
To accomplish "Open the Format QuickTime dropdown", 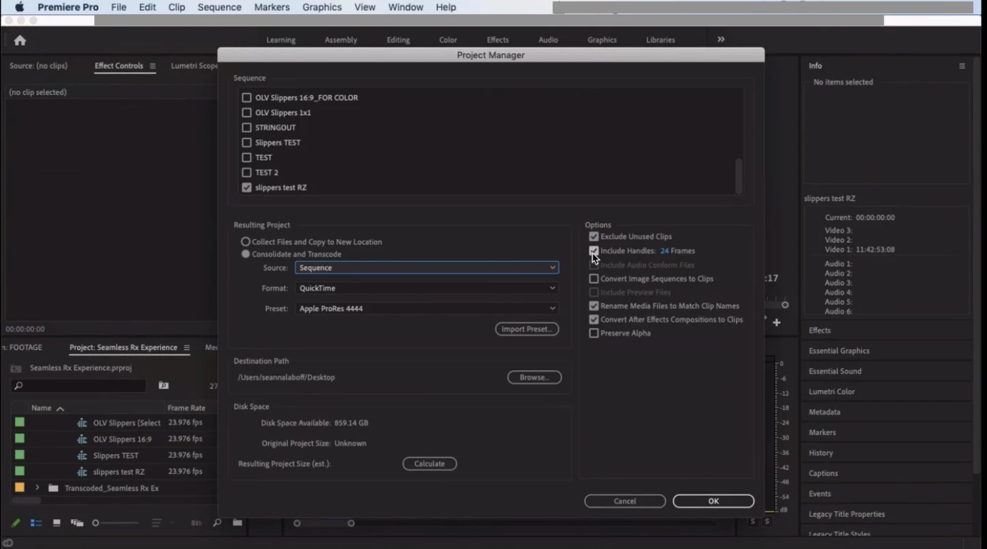I will [427, 288].
